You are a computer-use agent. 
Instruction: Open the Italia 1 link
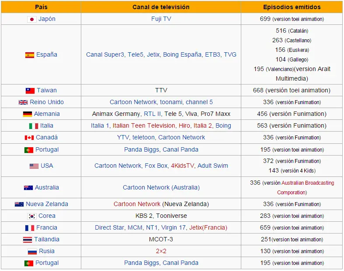pyautogui.click(x=100, y=126)
